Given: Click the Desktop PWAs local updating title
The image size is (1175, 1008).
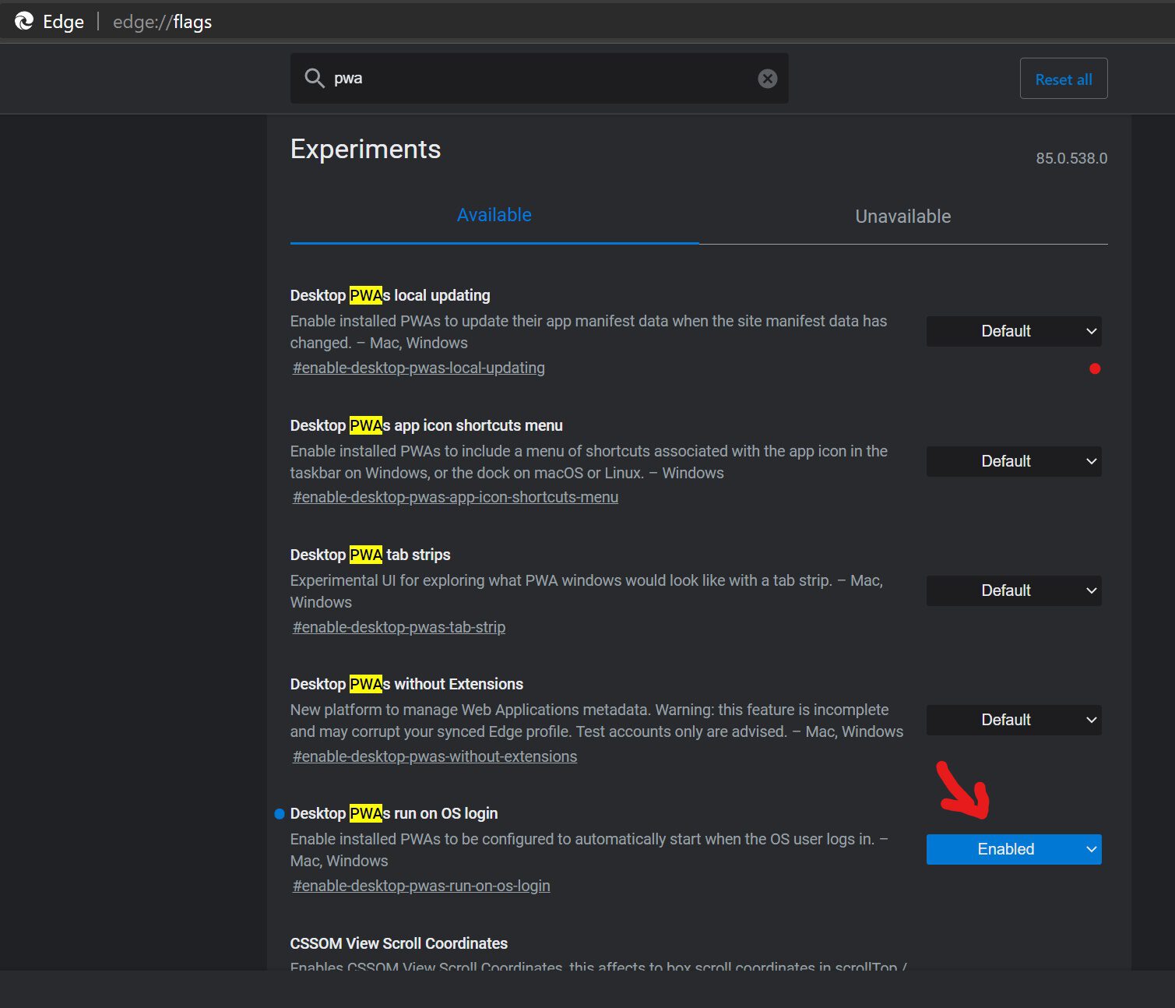Looking at the screenshot, I should tap(390, 295).
